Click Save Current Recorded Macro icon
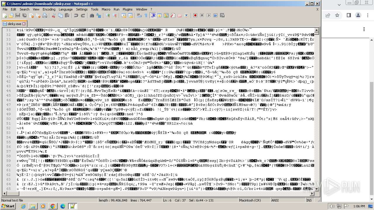Screen dimensions: 374x210 222,15
